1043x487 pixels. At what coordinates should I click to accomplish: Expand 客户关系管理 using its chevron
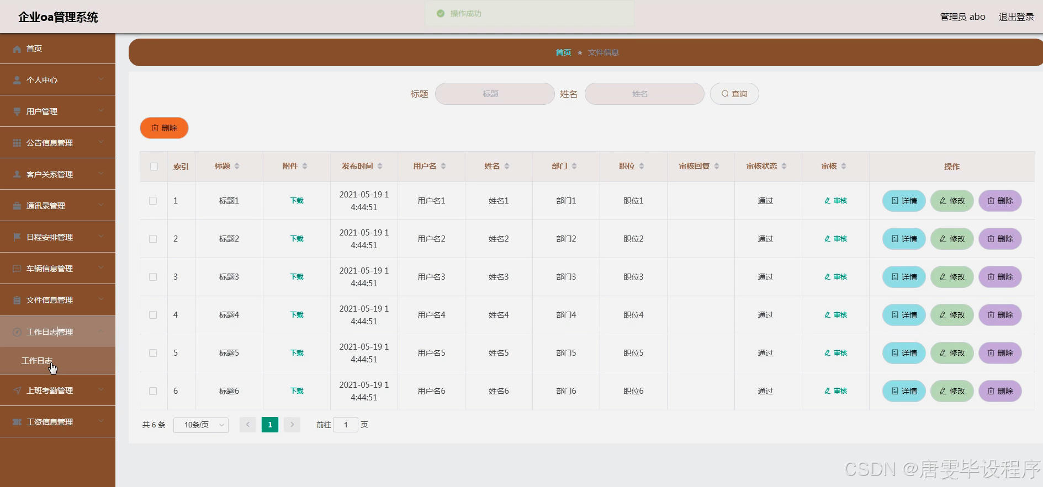tap(101, 174)
